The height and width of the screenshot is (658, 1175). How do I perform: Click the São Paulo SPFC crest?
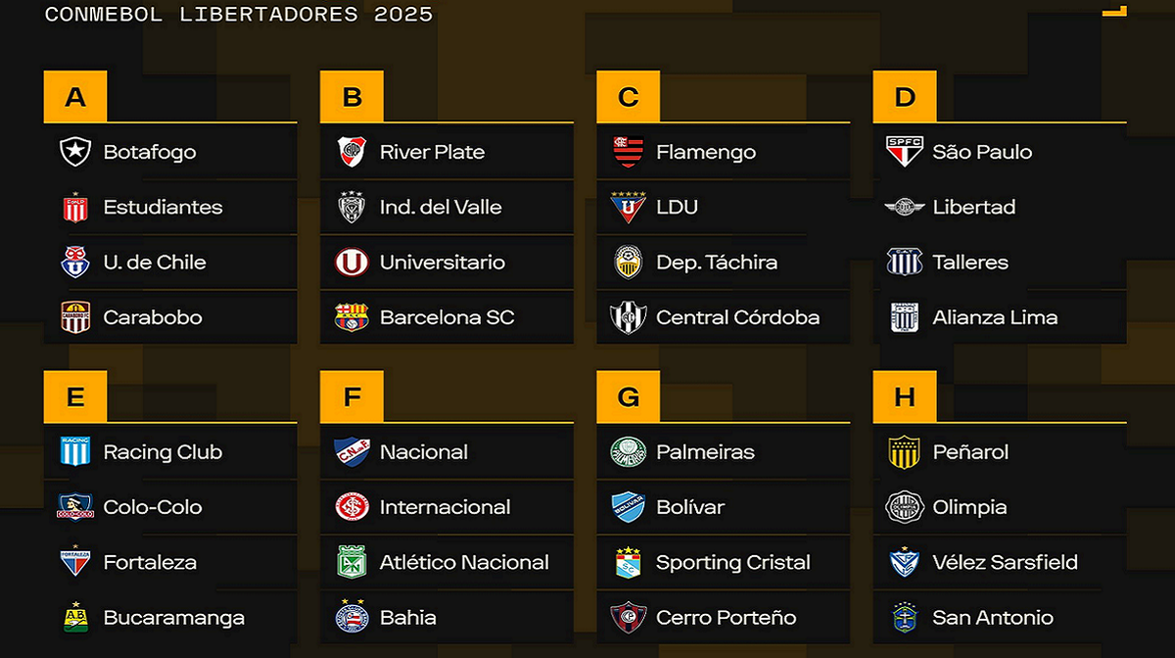(x=904, y=152)
